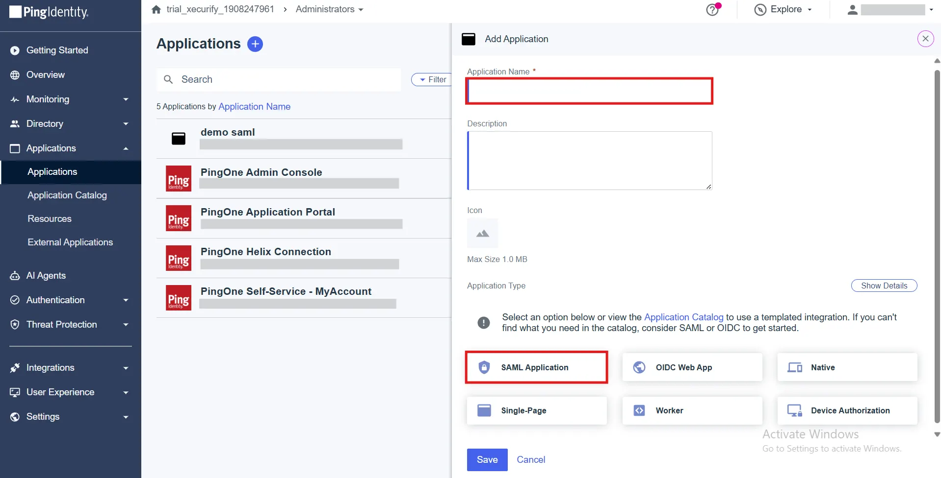Open the Administrators environment dropdown
Viewport: 941px width, 478px height.
coord(329,9)
